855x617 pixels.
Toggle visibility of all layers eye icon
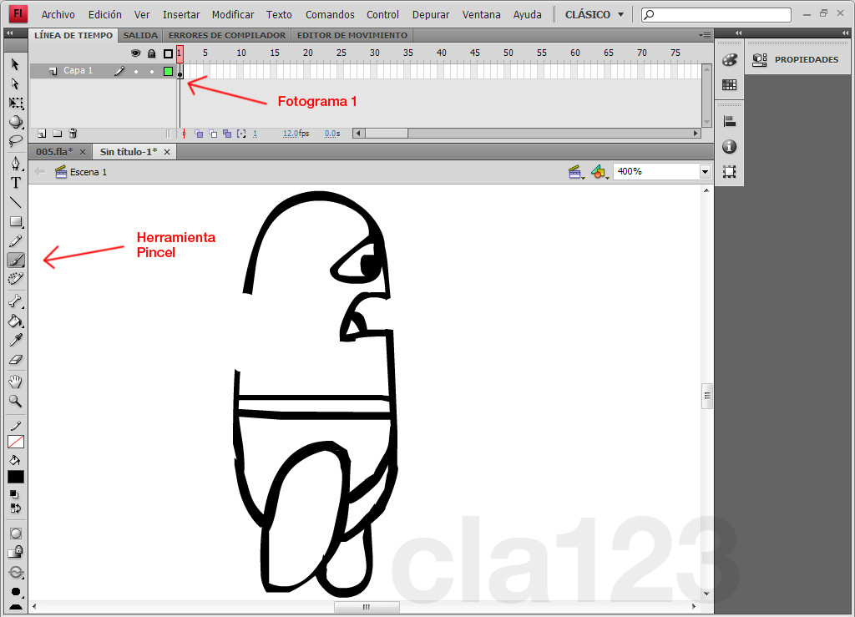coord(136,53)
